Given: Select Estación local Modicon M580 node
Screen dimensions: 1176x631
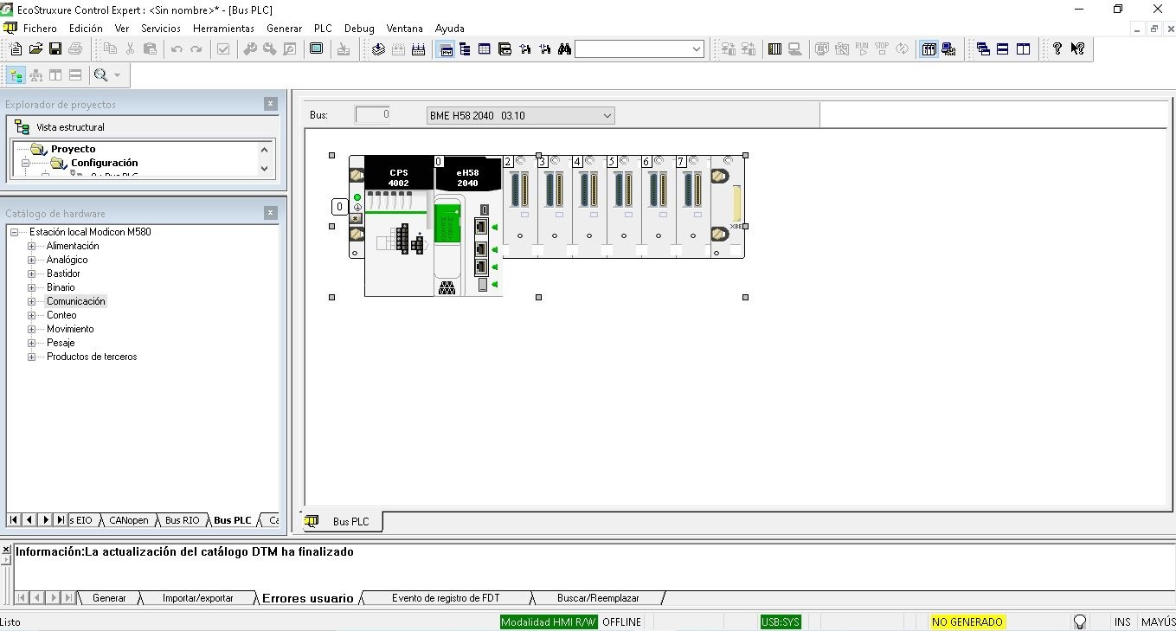Looking at the screenshot, I should (x=90, y=232).
